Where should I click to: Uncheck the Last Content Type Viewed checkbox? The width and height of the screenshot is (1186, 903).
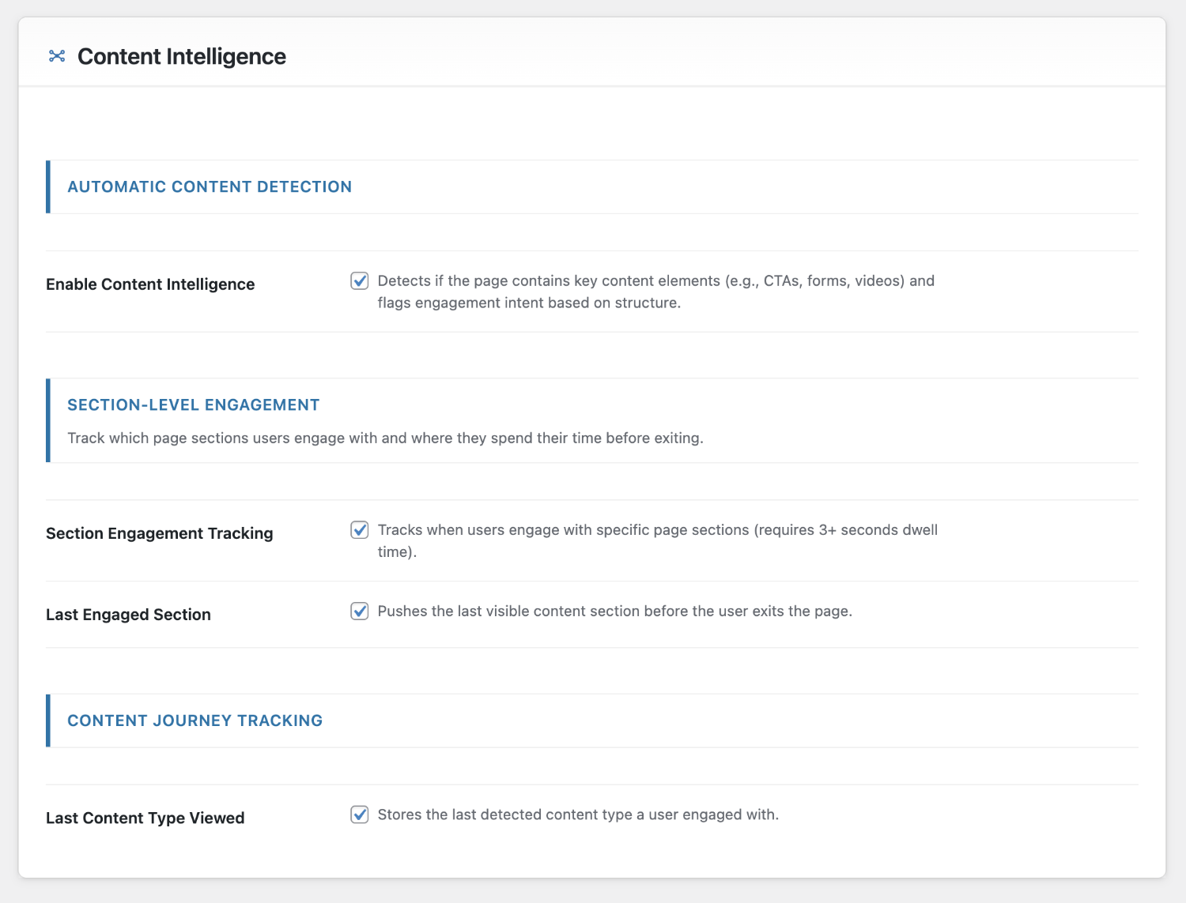(x=360, y=815)
